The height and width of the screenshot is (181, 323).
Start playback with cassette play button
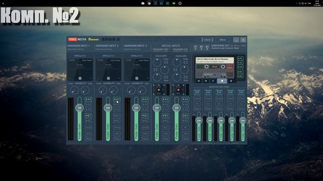(x=213, y=81)
